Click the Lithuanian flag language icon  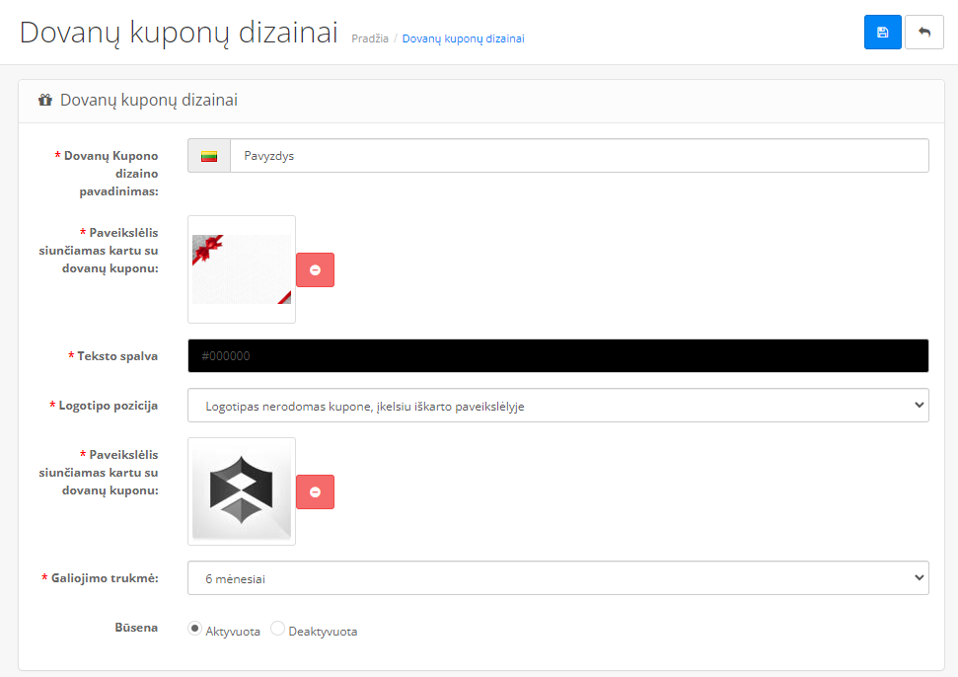tap(209, 156)
